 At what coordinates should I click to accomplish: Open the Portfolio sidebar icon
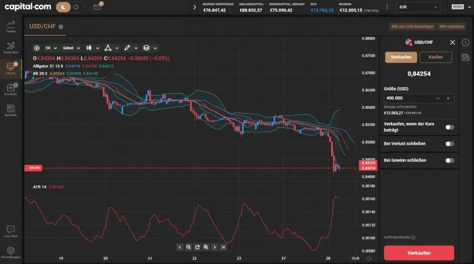click(x=11, y=89)
